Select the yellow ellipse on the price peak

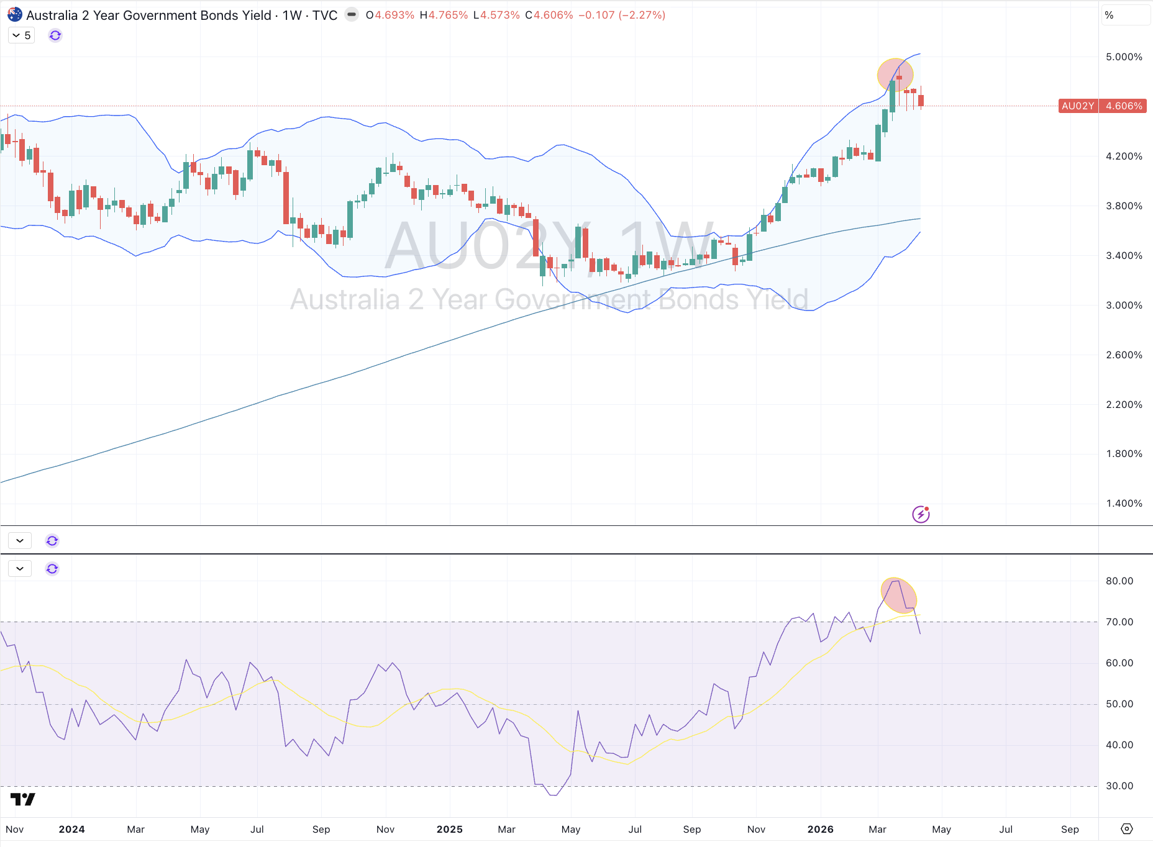(895, 75)
